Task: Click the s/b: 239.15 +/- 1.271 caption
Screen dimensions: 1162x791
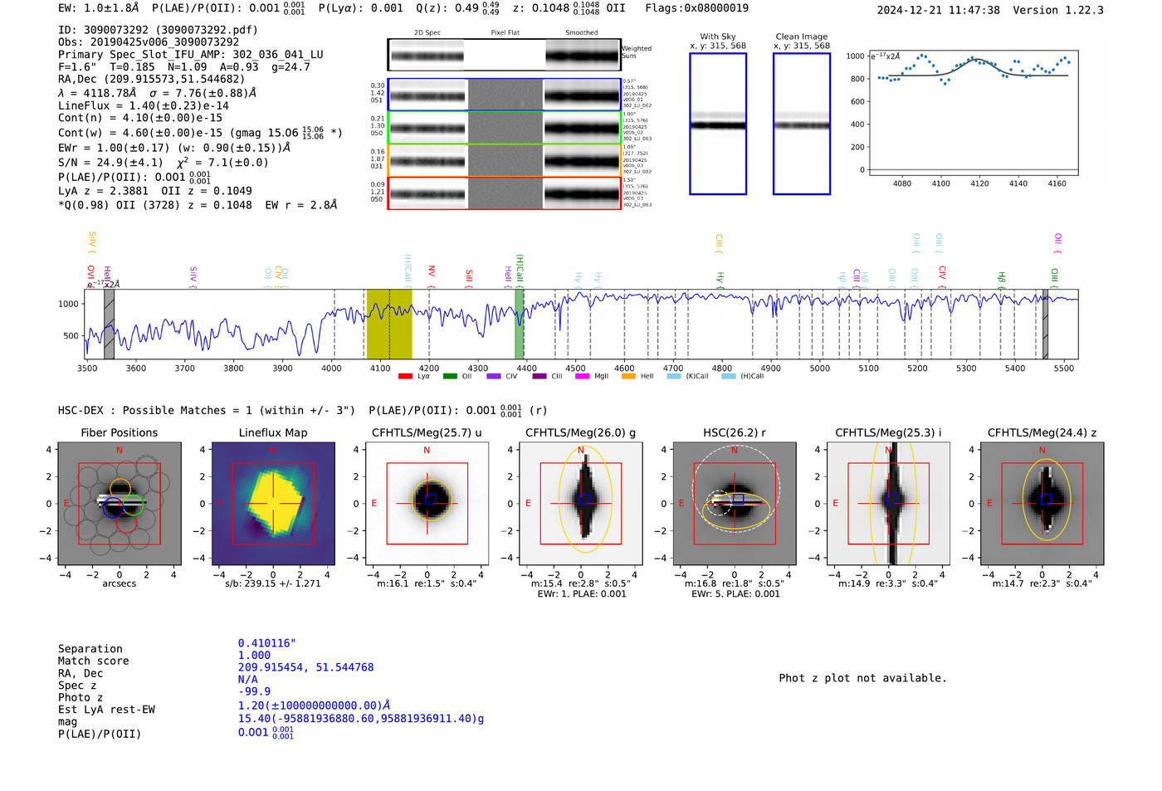Action: (273, 583)
